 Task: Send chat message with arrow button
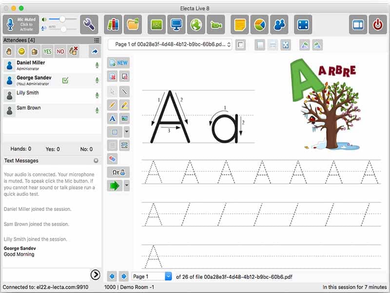coord(95,275)
